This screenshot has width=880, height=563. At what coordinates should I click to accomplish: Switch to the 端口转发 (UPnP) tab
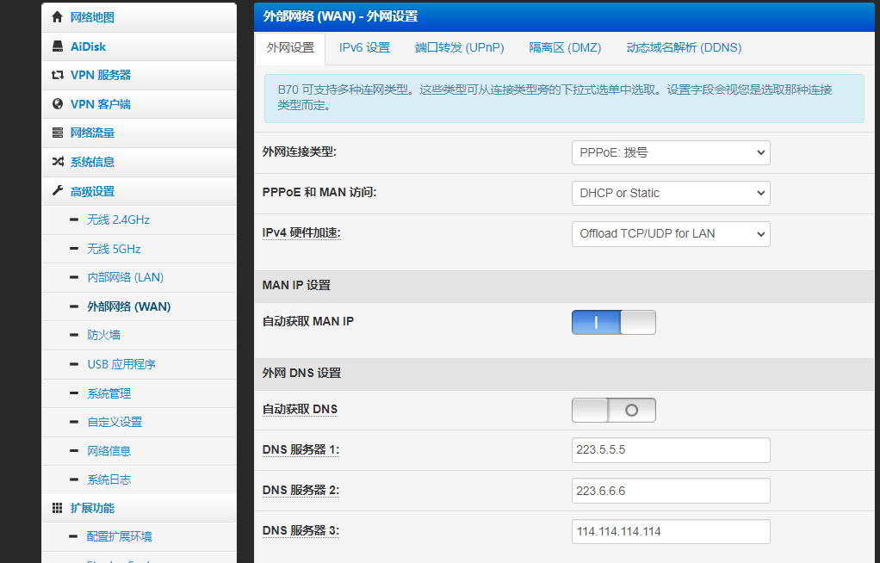pyautogui.click(x=459, y=48)
